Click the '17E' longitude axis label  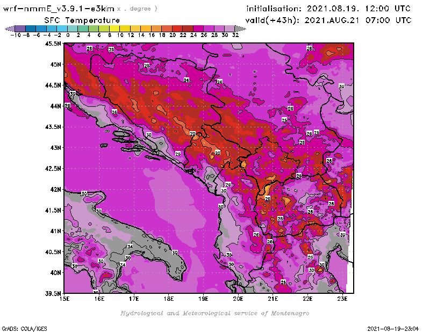134,299
